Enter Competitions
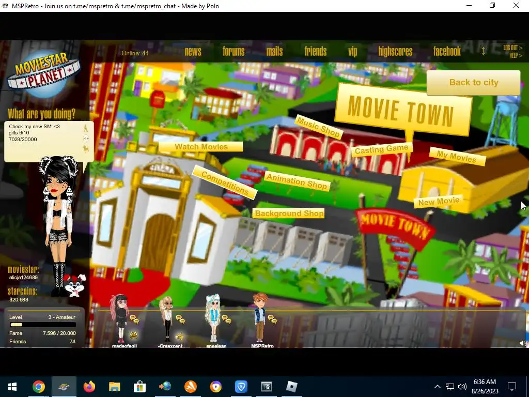This screenshot has height=397, width=529. click(225, 182)
